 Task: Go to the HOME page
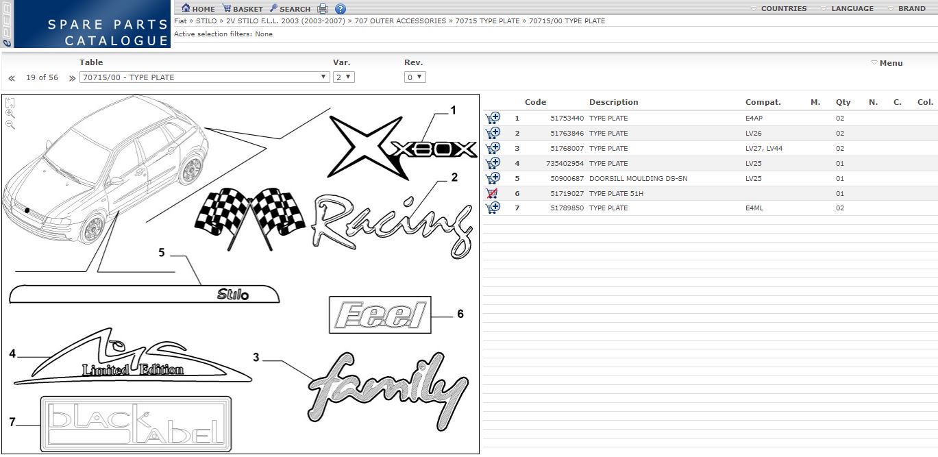pyautogui.click(x=198, y=9)
